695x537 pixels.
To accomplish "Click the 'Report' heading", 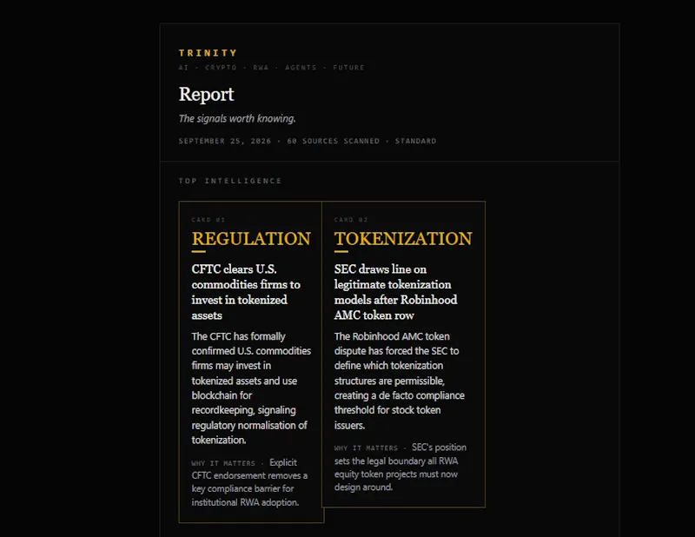I will click(x=206, y=94).
